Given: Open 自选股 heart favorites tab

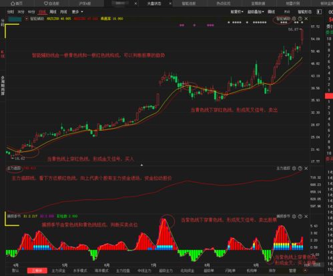Looking at the screenshot, I should [x=51, y=3].
